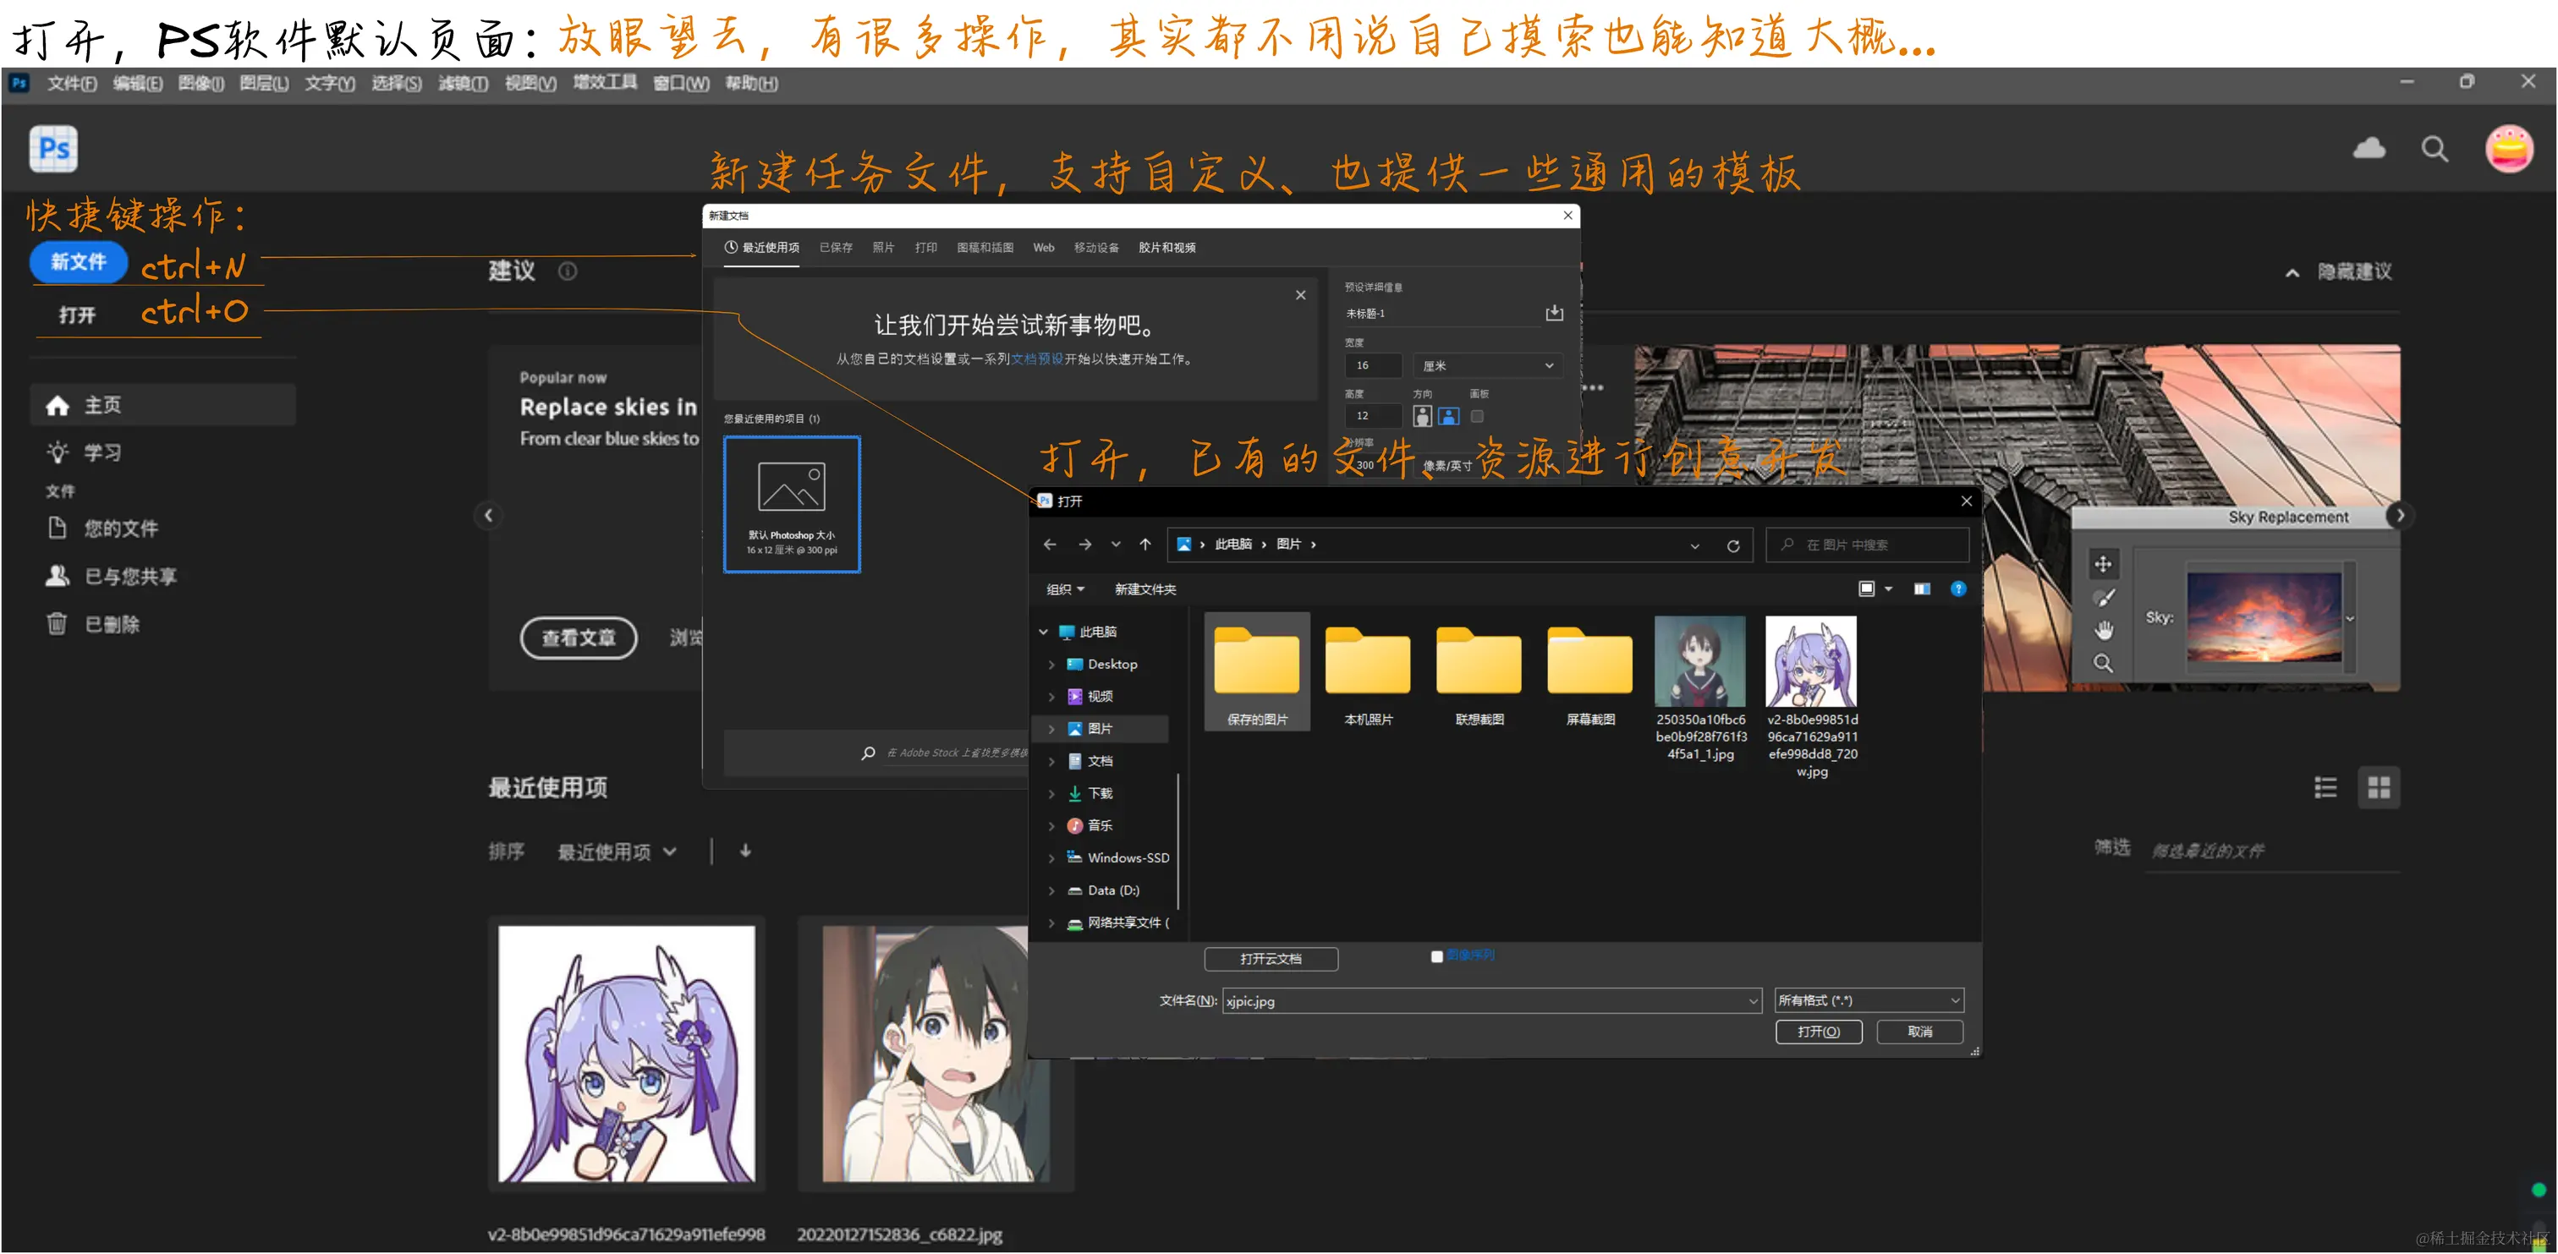The width and height of the screenshot is (2558, 1254).
Task: Open the Creative Cloud icon in the title bar
Action: 2369,149
